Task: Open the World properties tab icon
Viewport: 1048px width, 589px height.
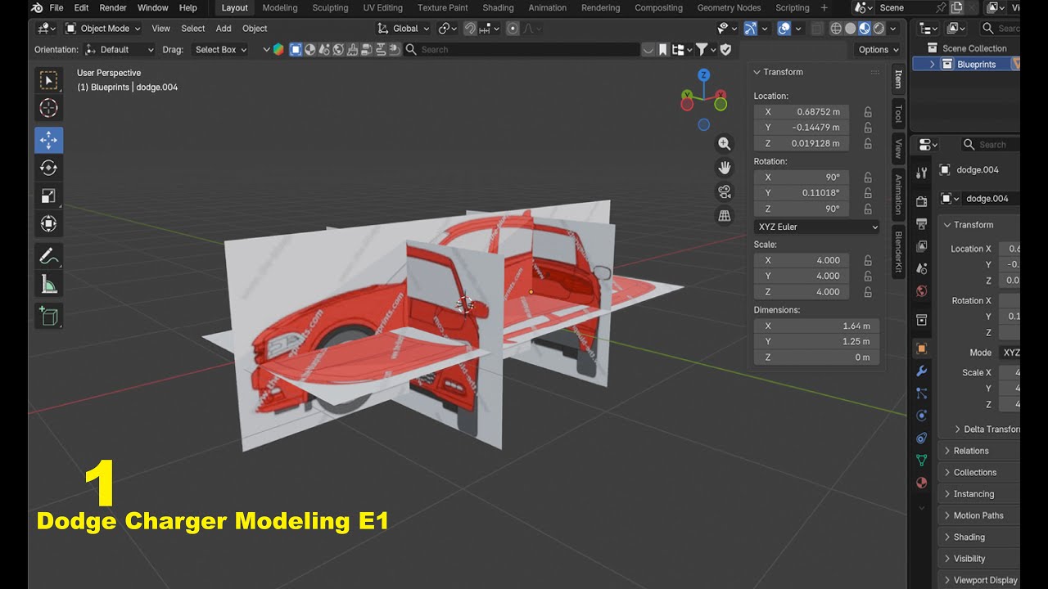Action: (922, 291)
